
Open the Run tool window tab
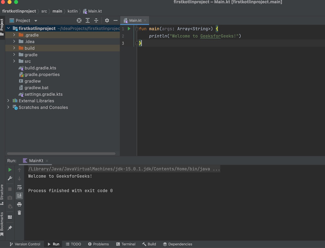click(x=53, y=244)
